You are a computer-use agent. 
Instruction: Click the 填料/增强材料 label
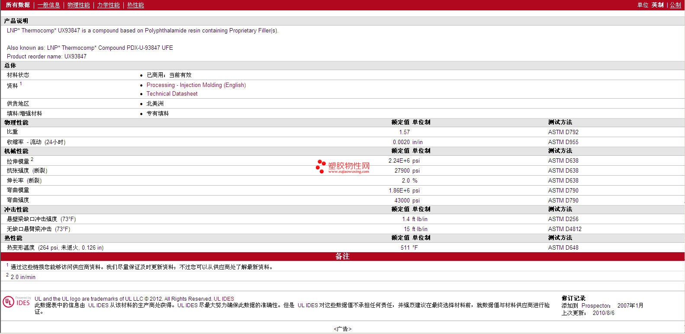(x=25, y=114)
